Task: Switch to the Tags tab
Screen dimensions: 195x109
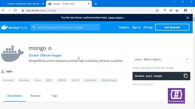Action: [x=55, y=96]
